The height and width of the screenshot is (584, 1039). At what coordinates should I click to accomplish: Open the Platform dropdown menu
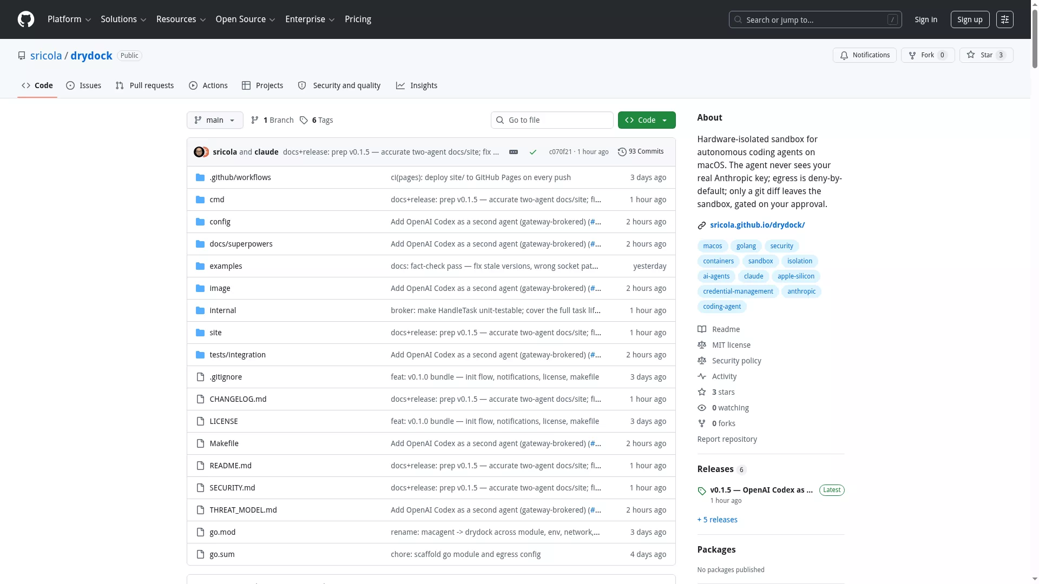pyautogui.click(x=69, y=19)
